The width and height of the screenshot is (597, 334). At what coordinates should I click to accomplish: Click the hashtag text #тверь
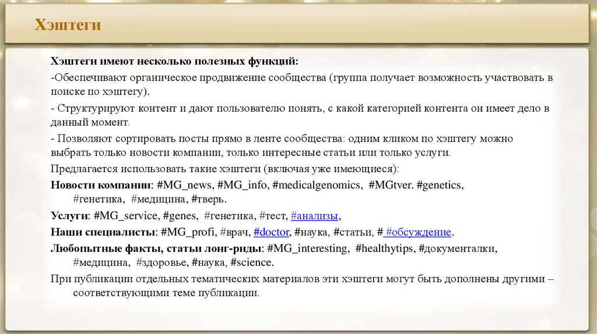coord(208,199)
